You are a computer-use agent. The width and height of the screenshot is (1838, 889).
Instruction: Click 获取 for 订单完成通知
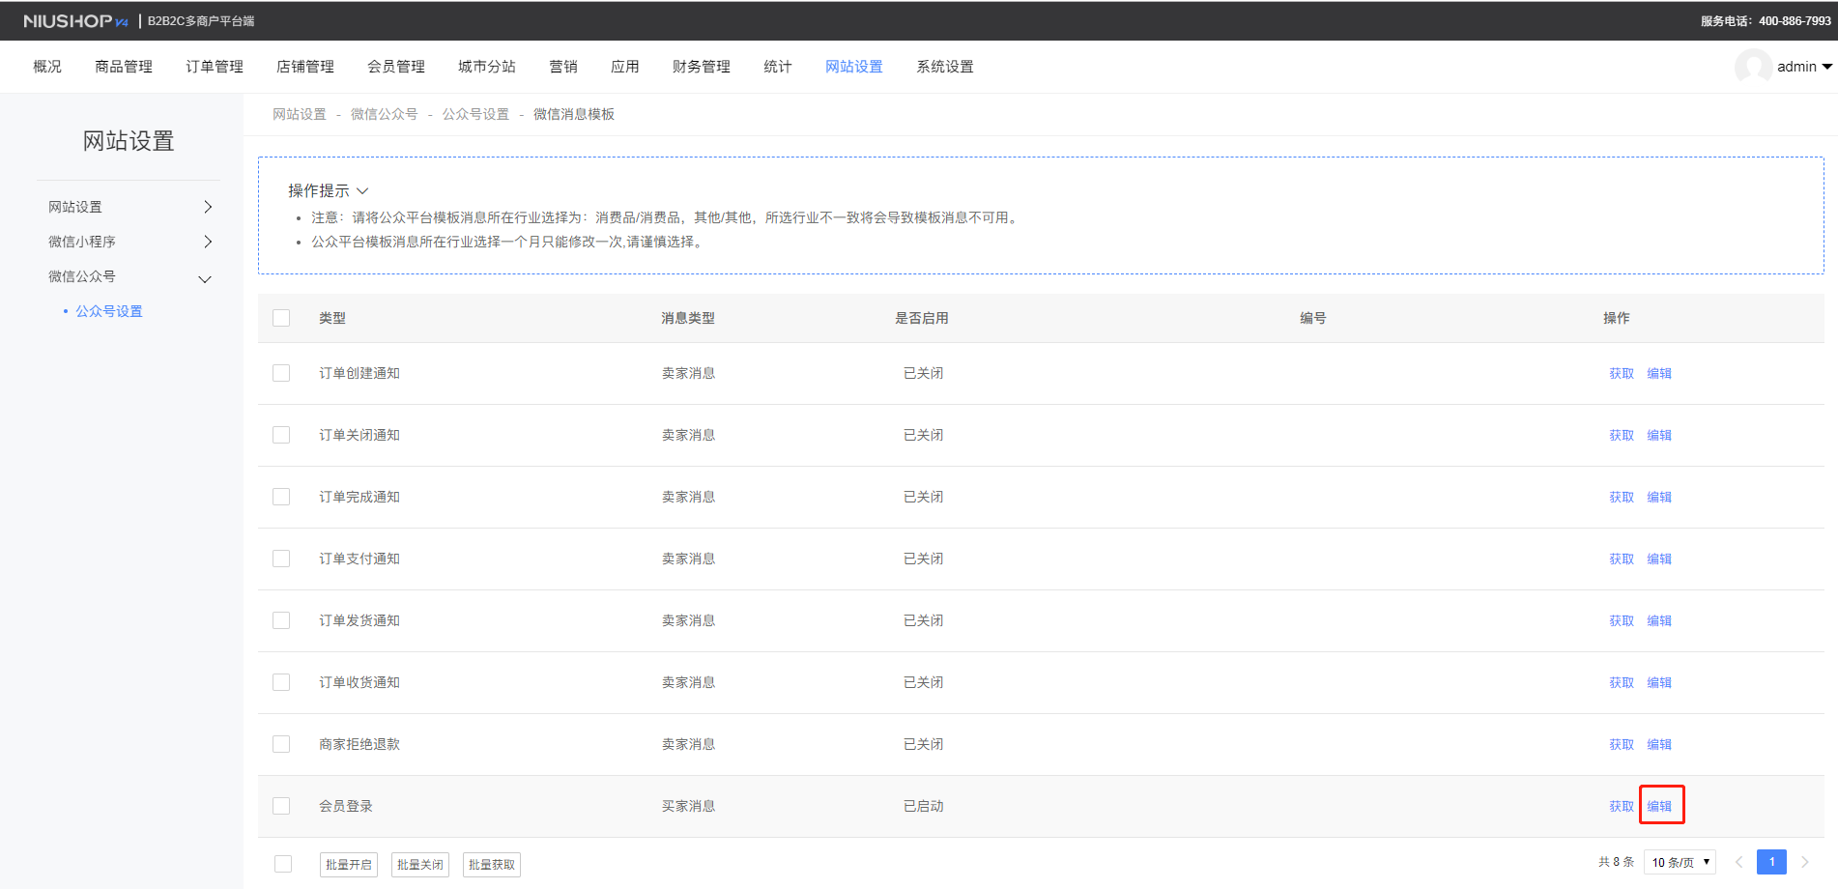[1622, 497]
